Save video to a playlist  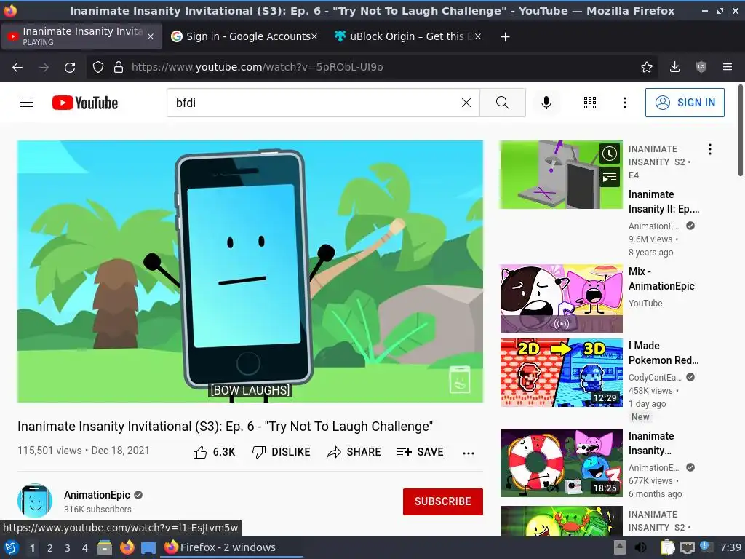point(420,452)
